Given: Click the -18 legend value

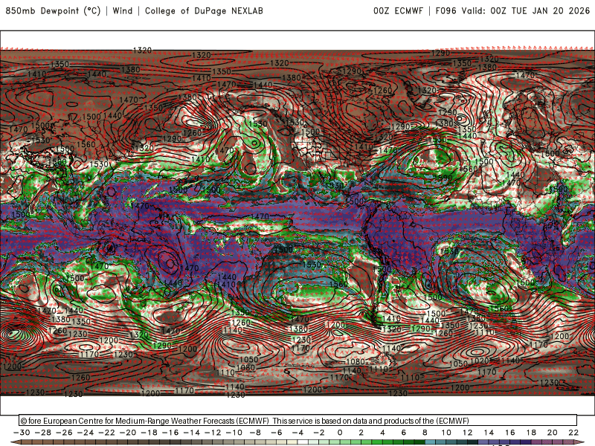Looking at the screenshot, I should coord(149,433).
